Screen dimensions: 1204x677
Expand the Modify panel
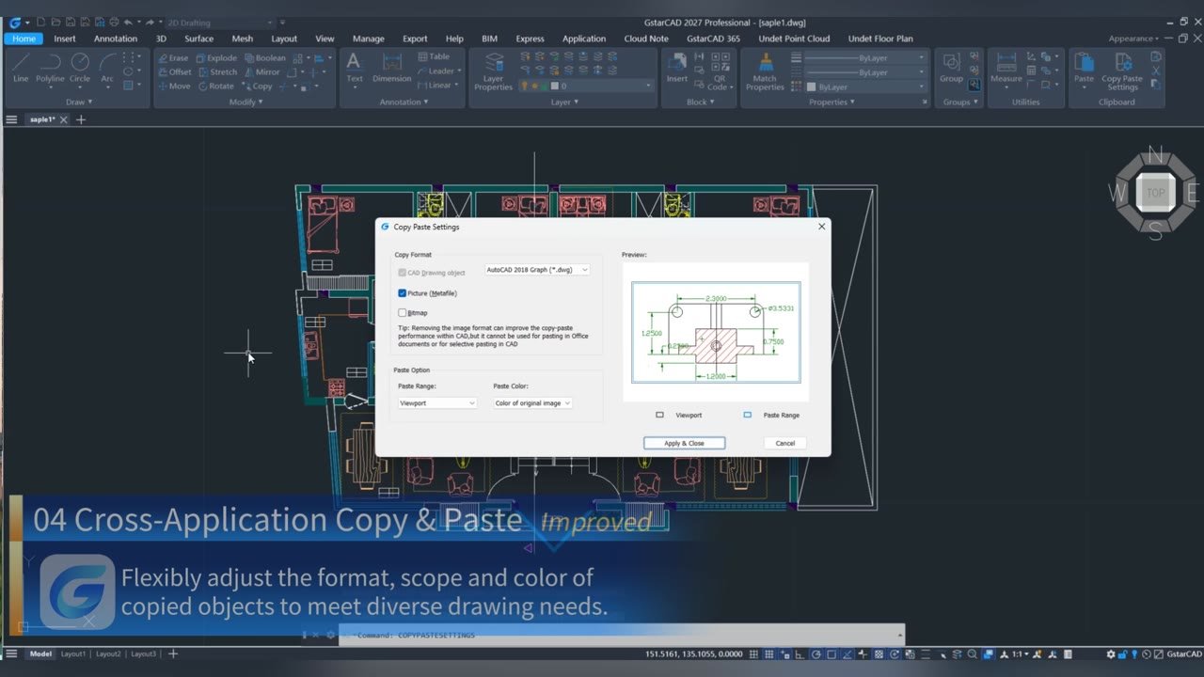[246, 102]
